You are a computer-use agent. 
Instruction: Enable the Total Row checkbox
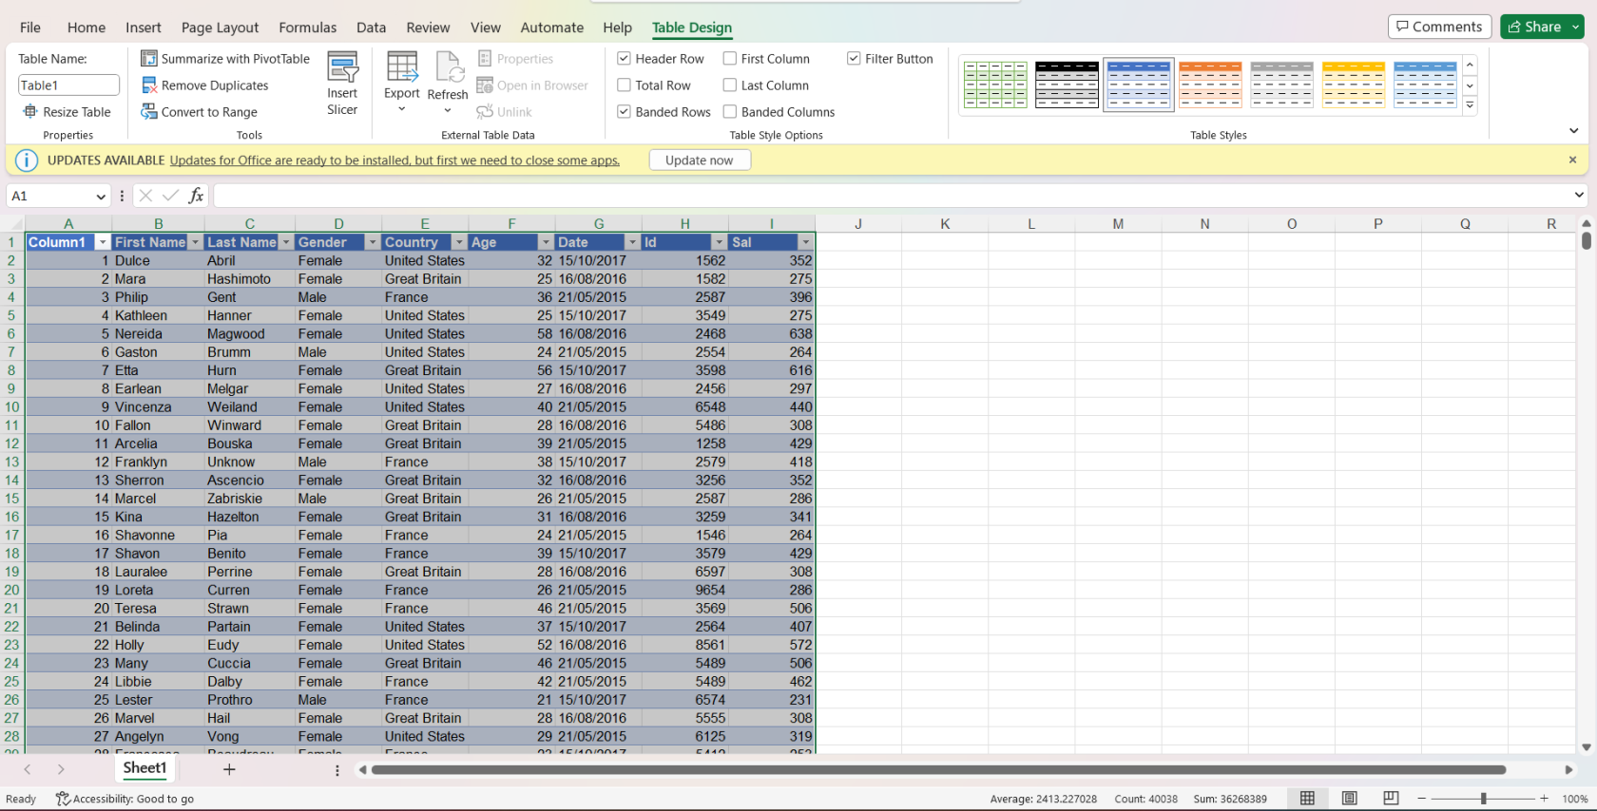[x=624, y=85]
